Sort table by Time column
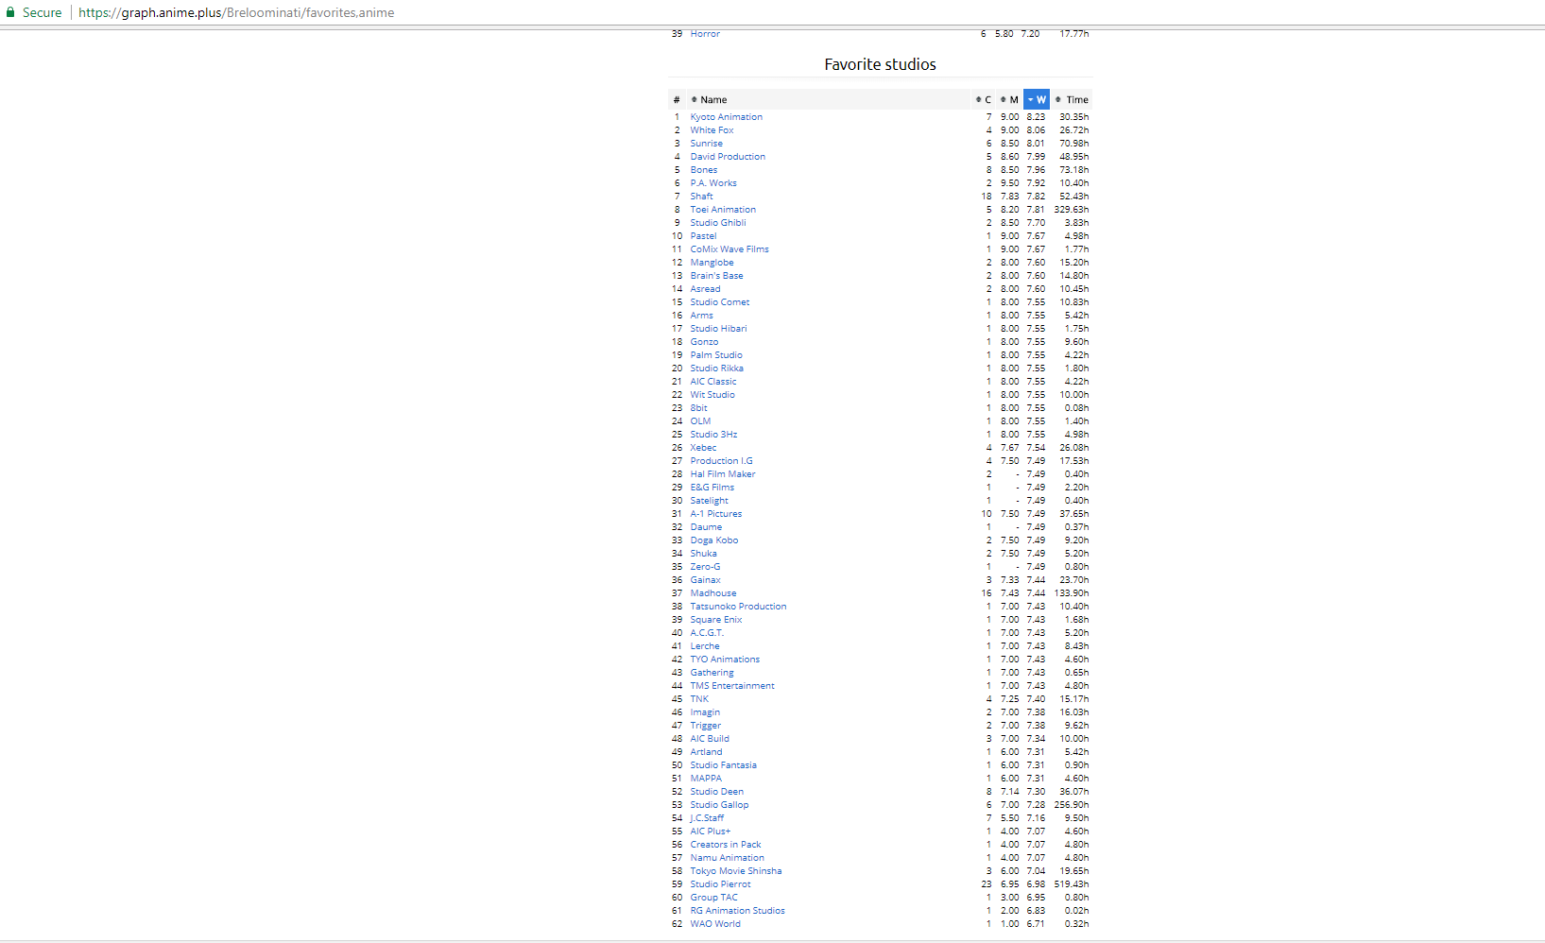 tap(1072, 99)
